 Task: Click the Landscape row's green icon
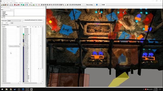[24, 34]
